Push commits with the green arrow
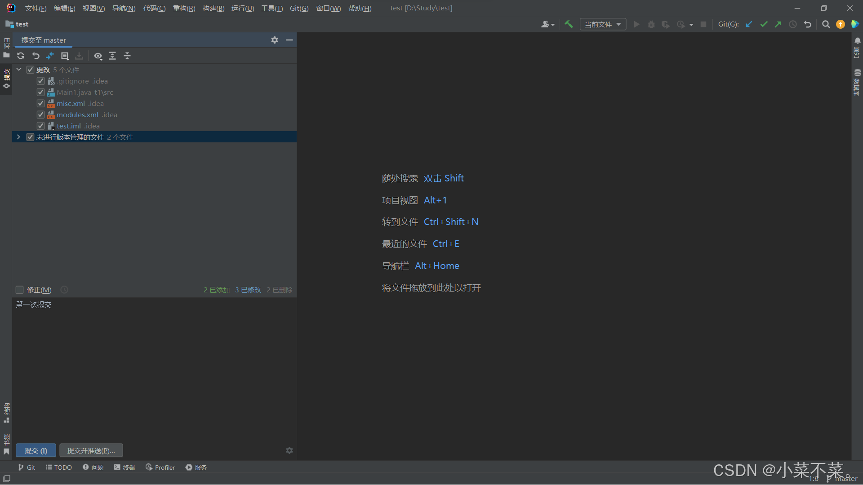The height and width of the screenshot is (485, 863). point(778,24)
